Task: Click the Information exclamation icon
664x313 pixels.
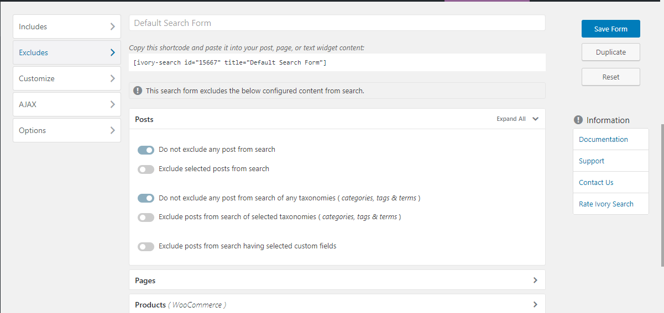Action: [578, 120]
